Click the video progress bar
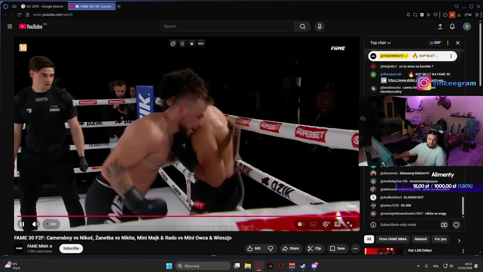Viewport: 483px width, 272px height. pos(187,216)
